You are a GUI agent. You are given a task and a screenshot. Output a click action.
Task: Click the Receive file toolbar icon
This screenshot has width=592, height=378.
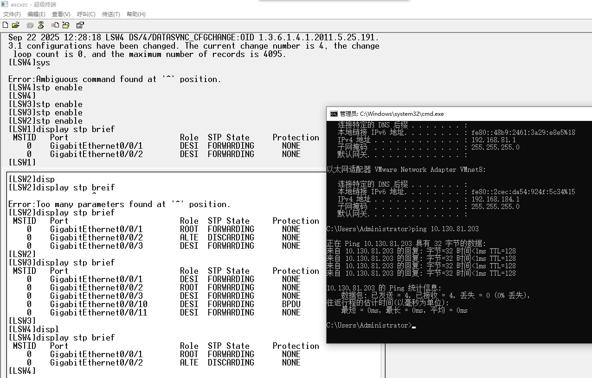(x=65, y=25)
